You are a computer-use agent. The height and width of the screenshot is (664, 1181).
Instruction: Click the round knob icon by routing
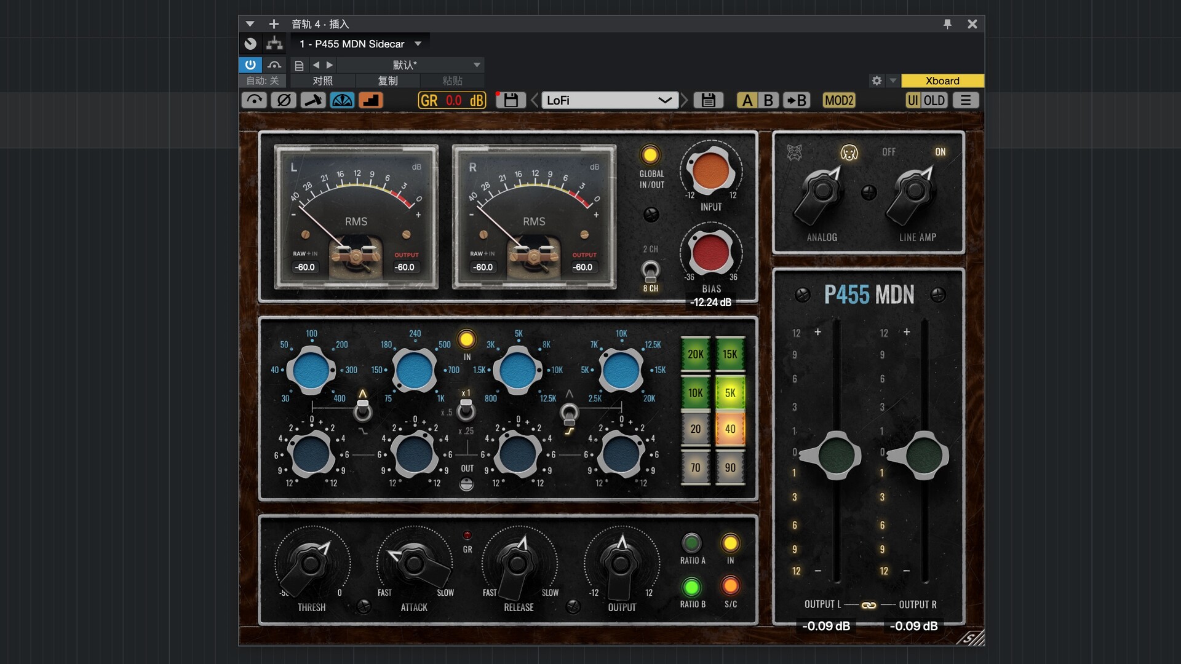pos(250,44)
